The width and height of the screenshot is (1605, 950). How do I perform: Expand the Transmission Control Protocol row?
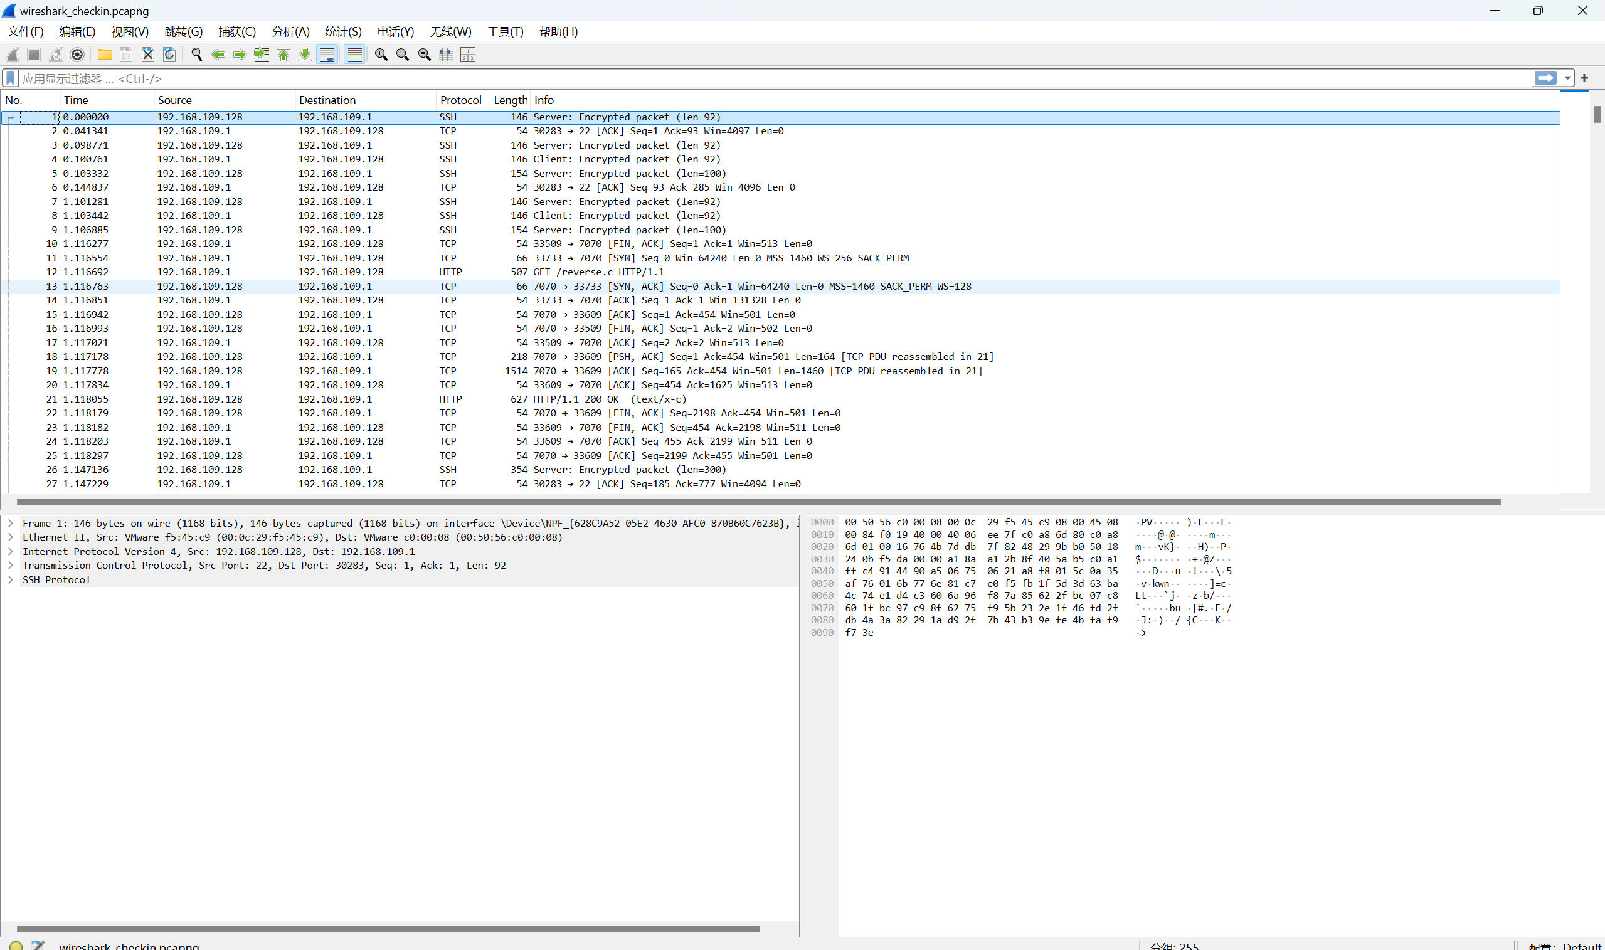click(x=10, y=565)
